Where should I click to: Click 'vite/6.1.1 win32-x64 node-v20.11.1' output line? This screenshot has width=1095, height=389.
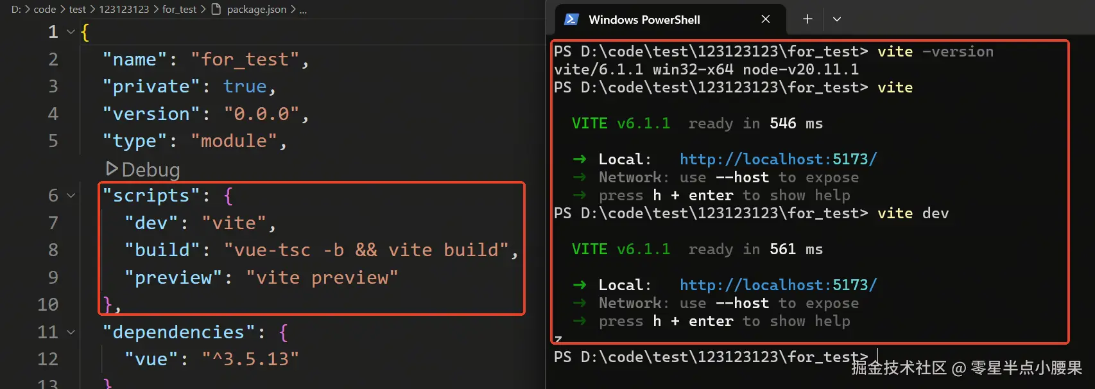pyautogui.click(x=706, y=69)
